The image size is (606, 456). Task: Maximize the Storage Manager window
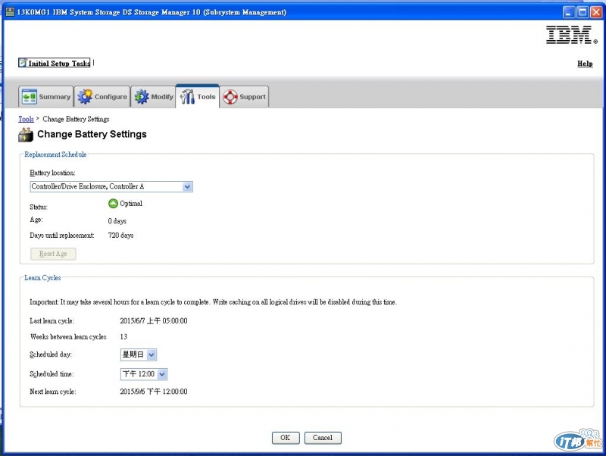click(x=583, y=12)
